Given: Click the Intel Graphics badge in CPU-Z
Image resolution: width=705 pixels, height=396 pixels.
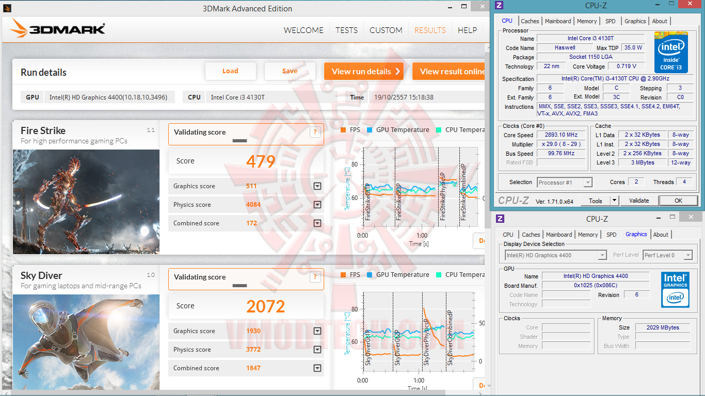Looking at the screenshot, I should 675,289.
